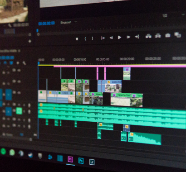
Task: Click the blue timeline playhead at start
Action: 39,63
